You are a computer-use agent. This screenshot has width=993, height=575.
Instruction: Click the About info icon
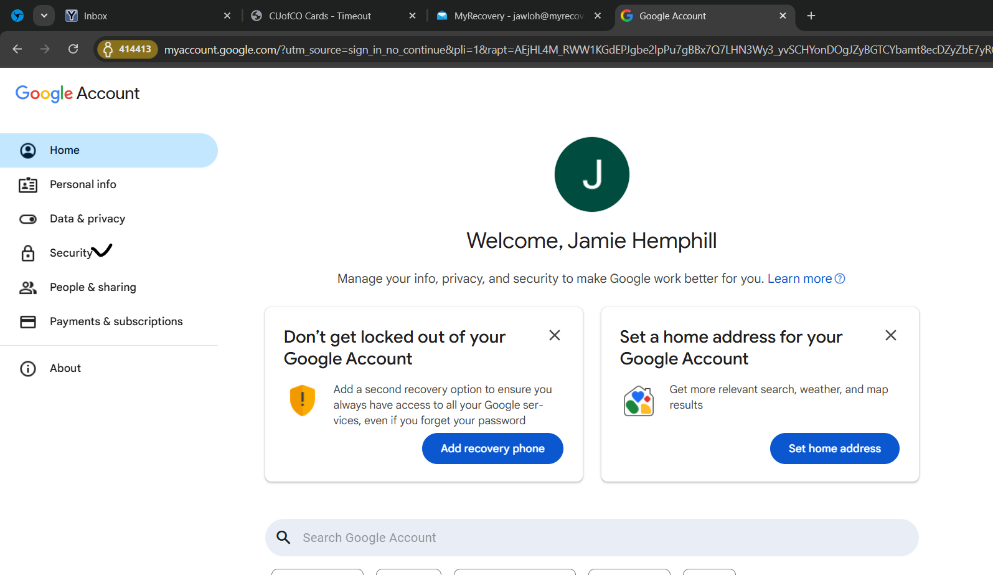[28, 369]
